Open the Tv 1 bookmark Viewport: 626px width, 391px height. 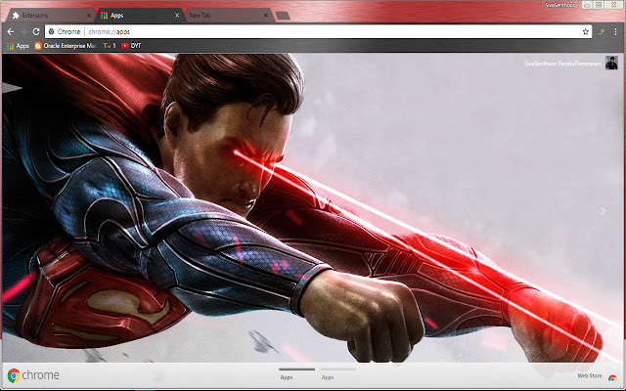[x=110, y=46]
